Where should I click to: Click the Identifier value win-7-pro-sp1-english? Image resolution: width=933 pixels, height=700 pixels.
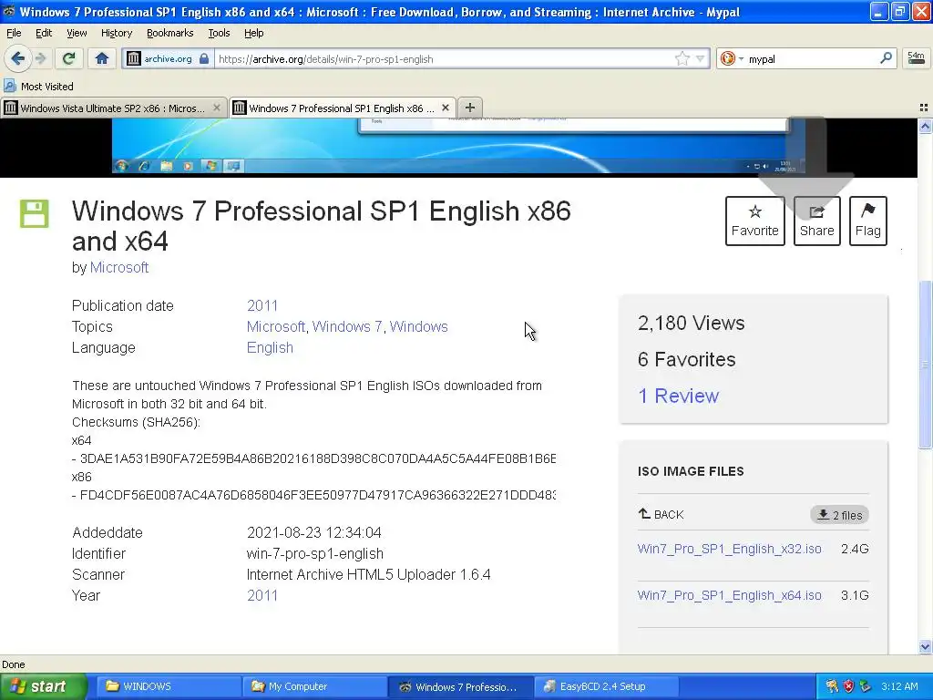(314, 553)
